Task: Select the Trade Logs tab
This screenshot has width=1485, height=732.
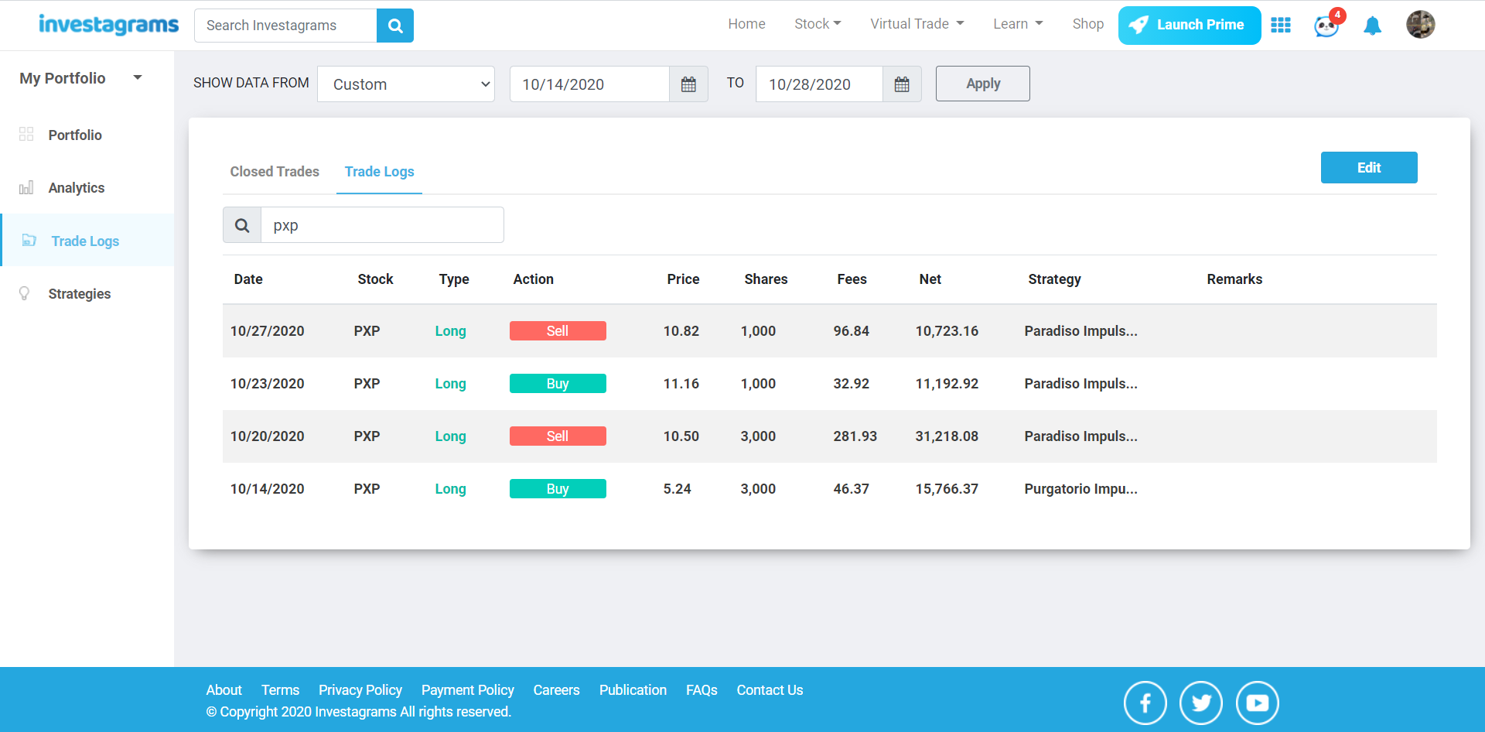Action: coord(379,172)
